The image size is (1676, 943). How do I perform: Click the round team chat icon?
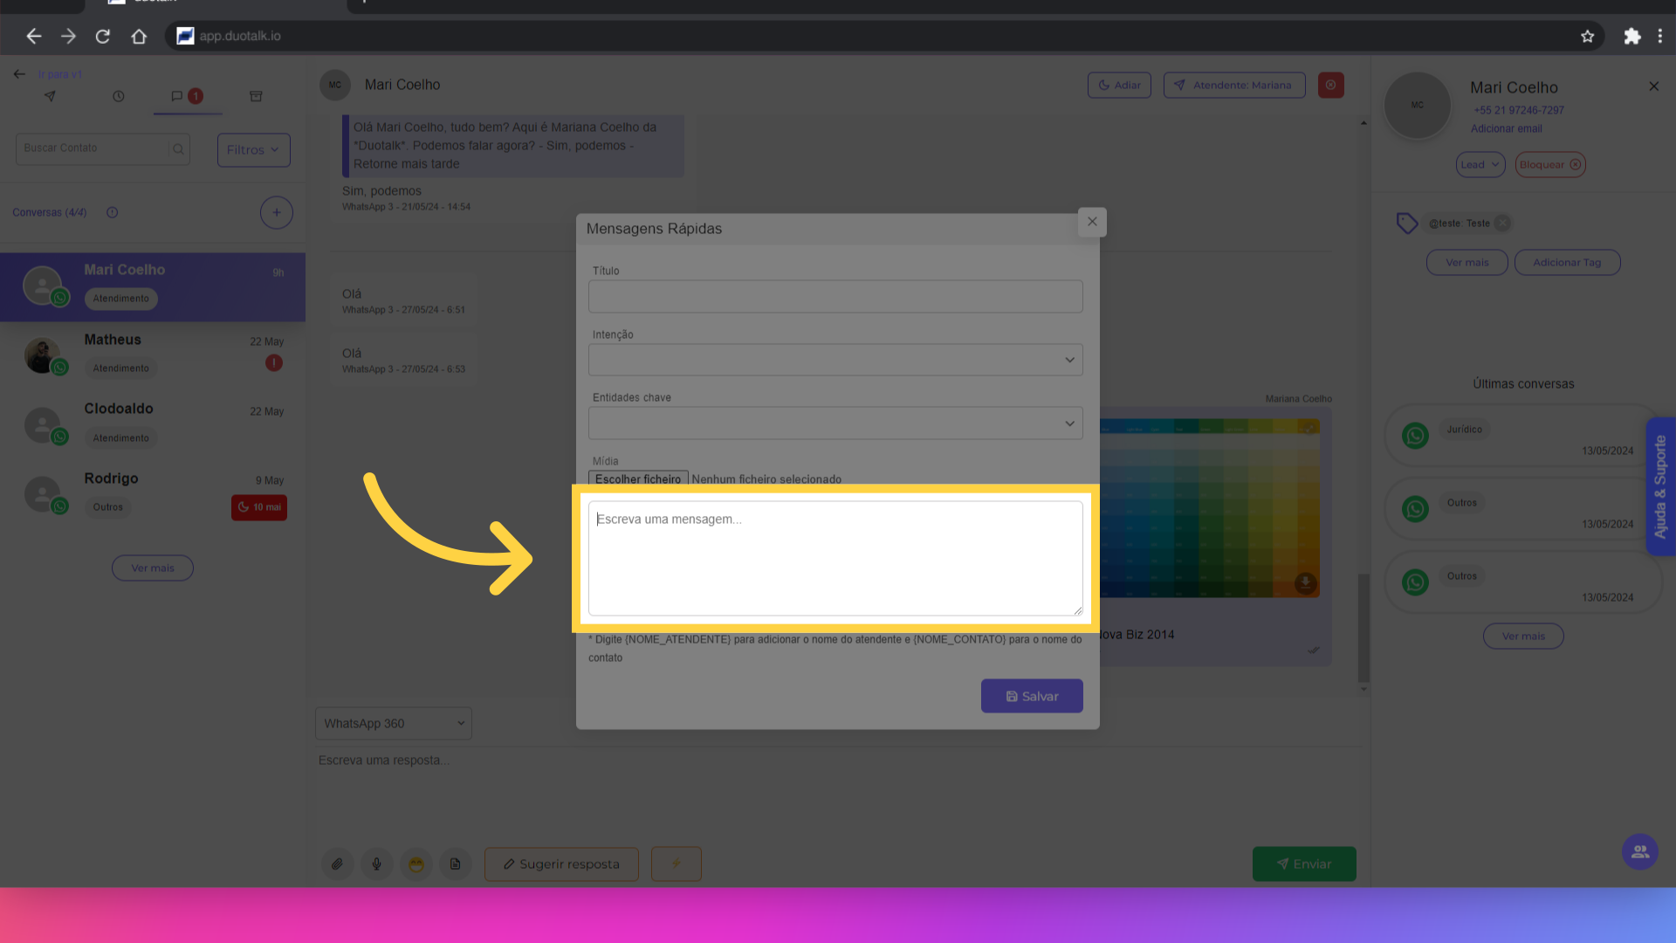point(1639,851)
